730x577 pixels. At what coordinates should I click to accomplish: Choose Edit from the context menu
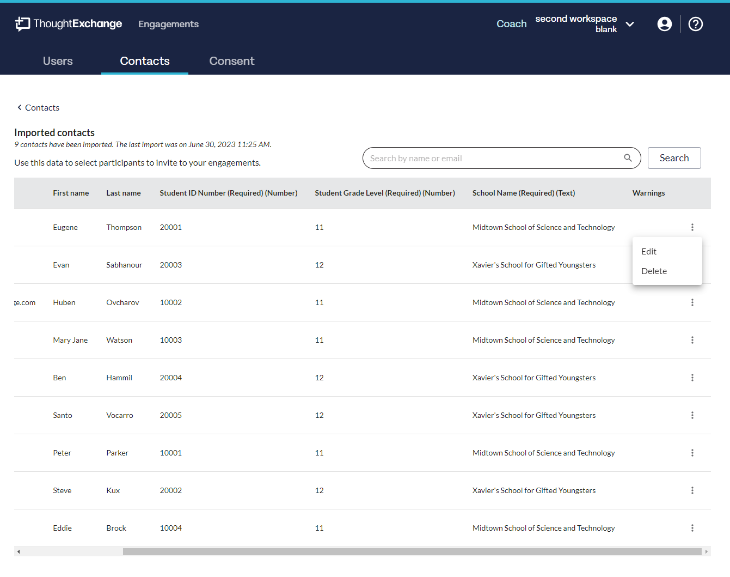tap(649, 252)
